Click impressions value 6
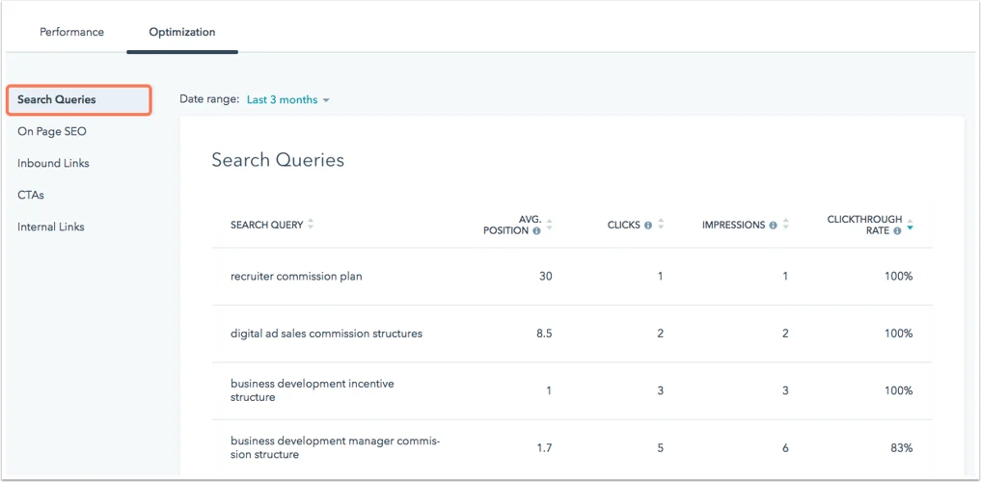Image resolution: width=981 pixels, height=482 pixels. tap(785, 447)
